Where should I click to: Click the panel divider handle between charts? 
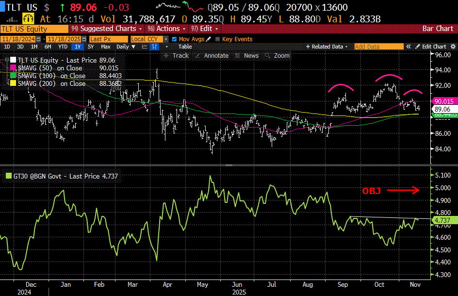point(229,165)
